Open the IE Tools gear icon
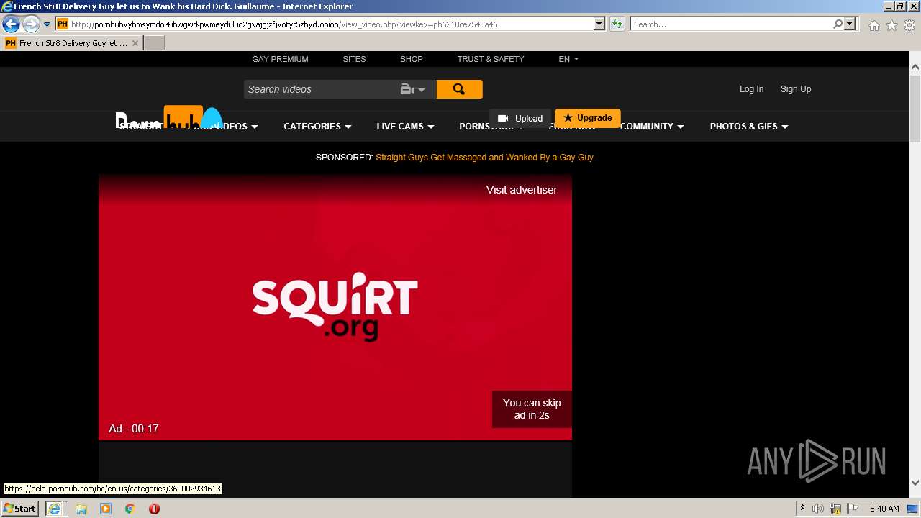Screen dimensions: 921x518 [909, 25]
